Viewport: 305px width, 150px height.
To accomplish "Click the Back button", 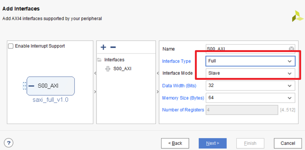I will (175, 143).
